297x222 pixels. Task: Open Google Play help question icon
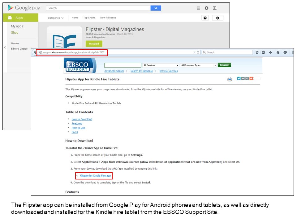tap(205, 18)
